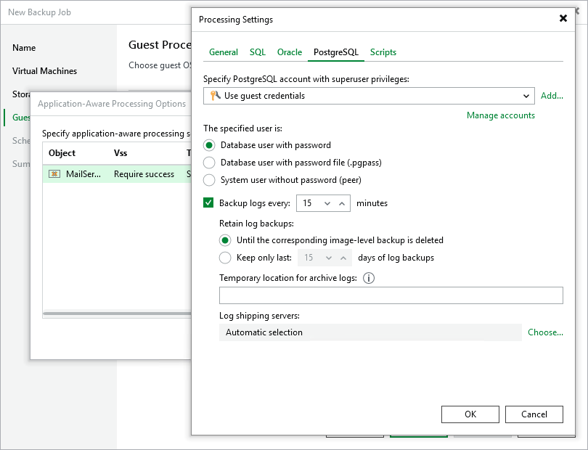Image resolution: width=588 pixels, height=450 pixels.
Task: Click the Temporary location archive logs field
Action: click(x=392, y=295)
